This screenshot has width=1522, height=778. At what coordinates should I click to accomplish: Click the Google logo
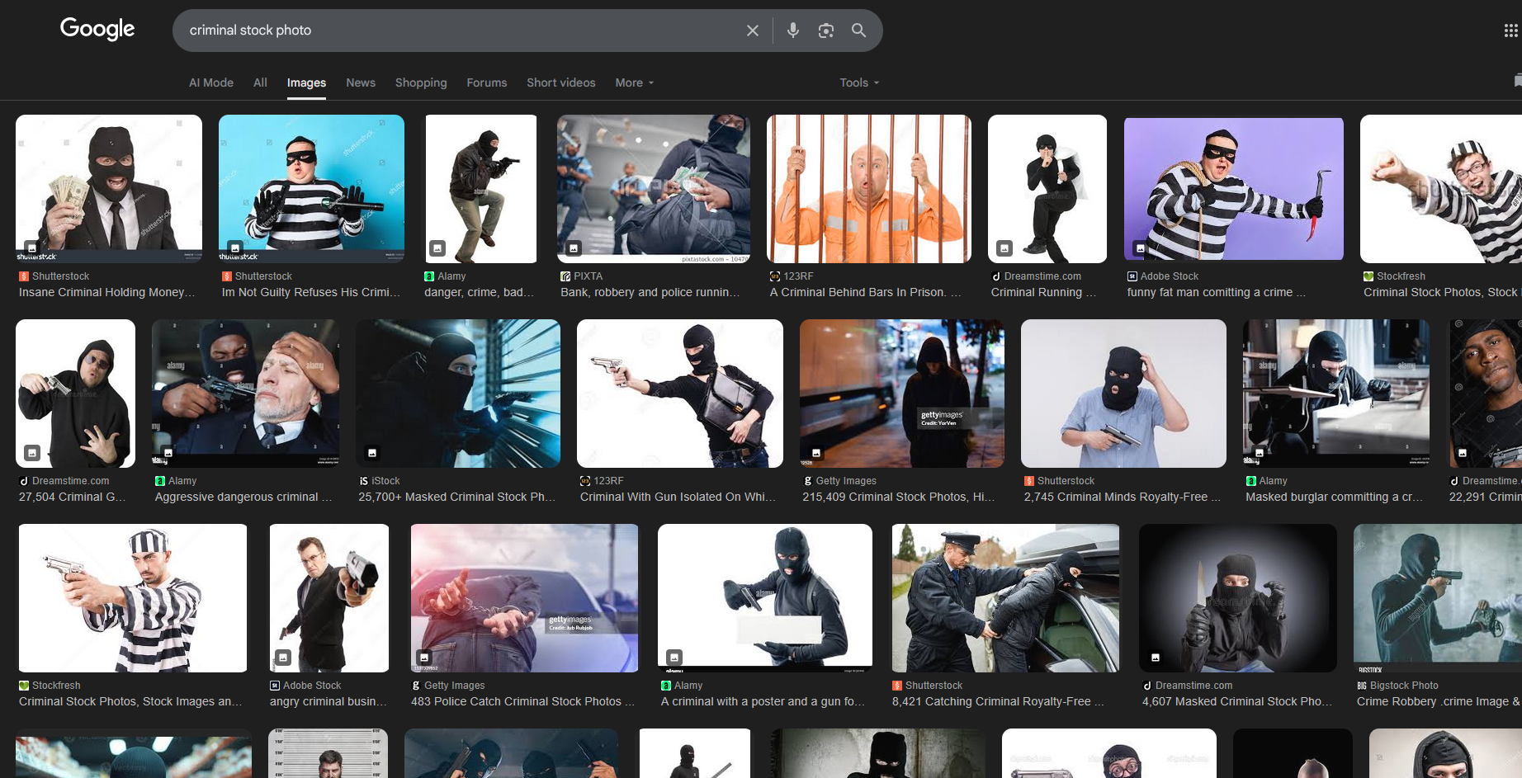point(97,29)
